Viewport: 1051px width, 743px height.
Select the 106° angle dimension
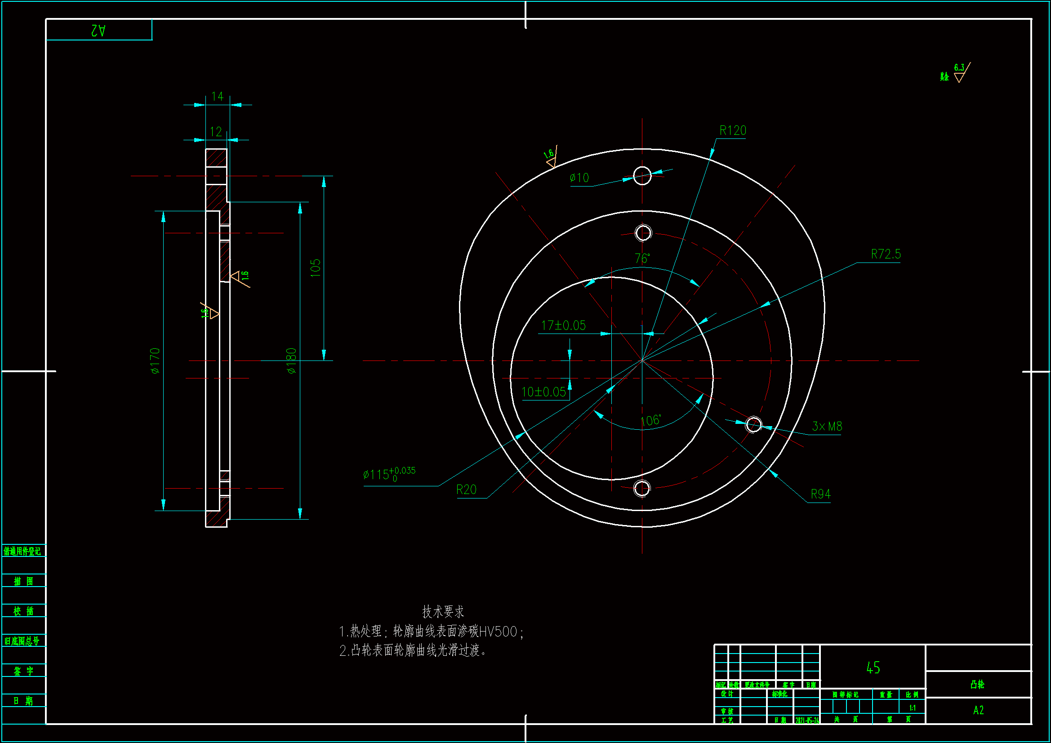click(650, 421)
